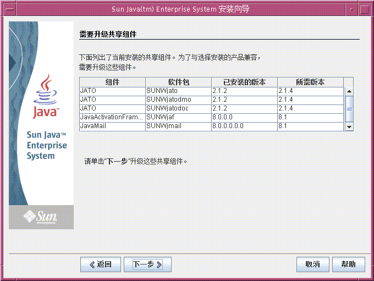374x281 pixels.
Task: Select the JavaActivationFram... component cell
Action: [x=112, y=118]
